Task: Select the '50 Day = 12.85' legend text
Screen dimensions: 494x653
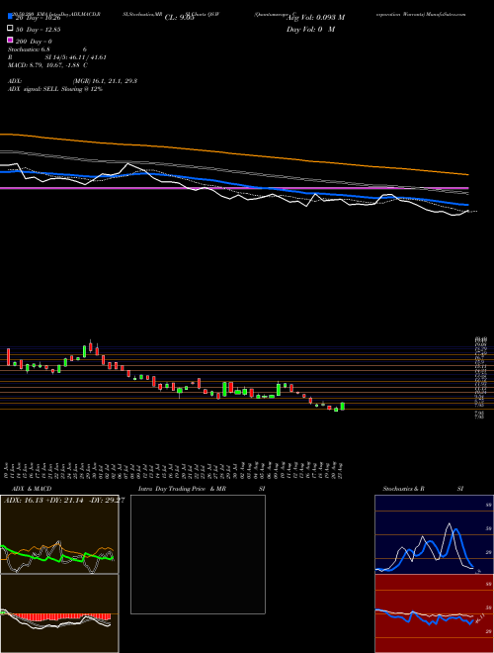Action: point(39,30)
